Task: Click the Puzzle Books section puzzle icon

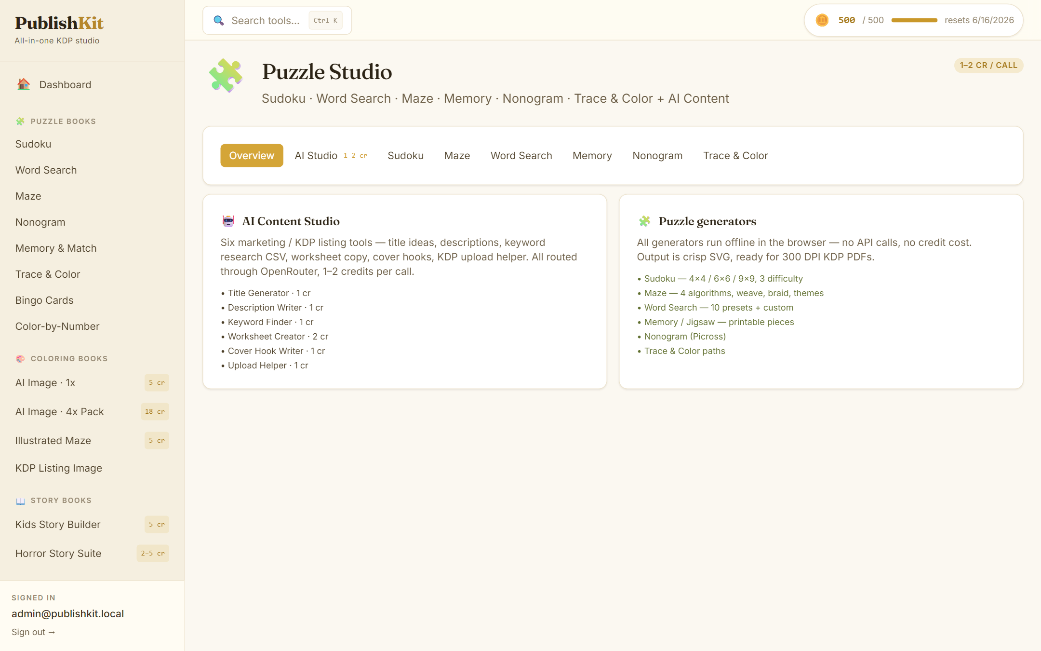Action: 20,122
